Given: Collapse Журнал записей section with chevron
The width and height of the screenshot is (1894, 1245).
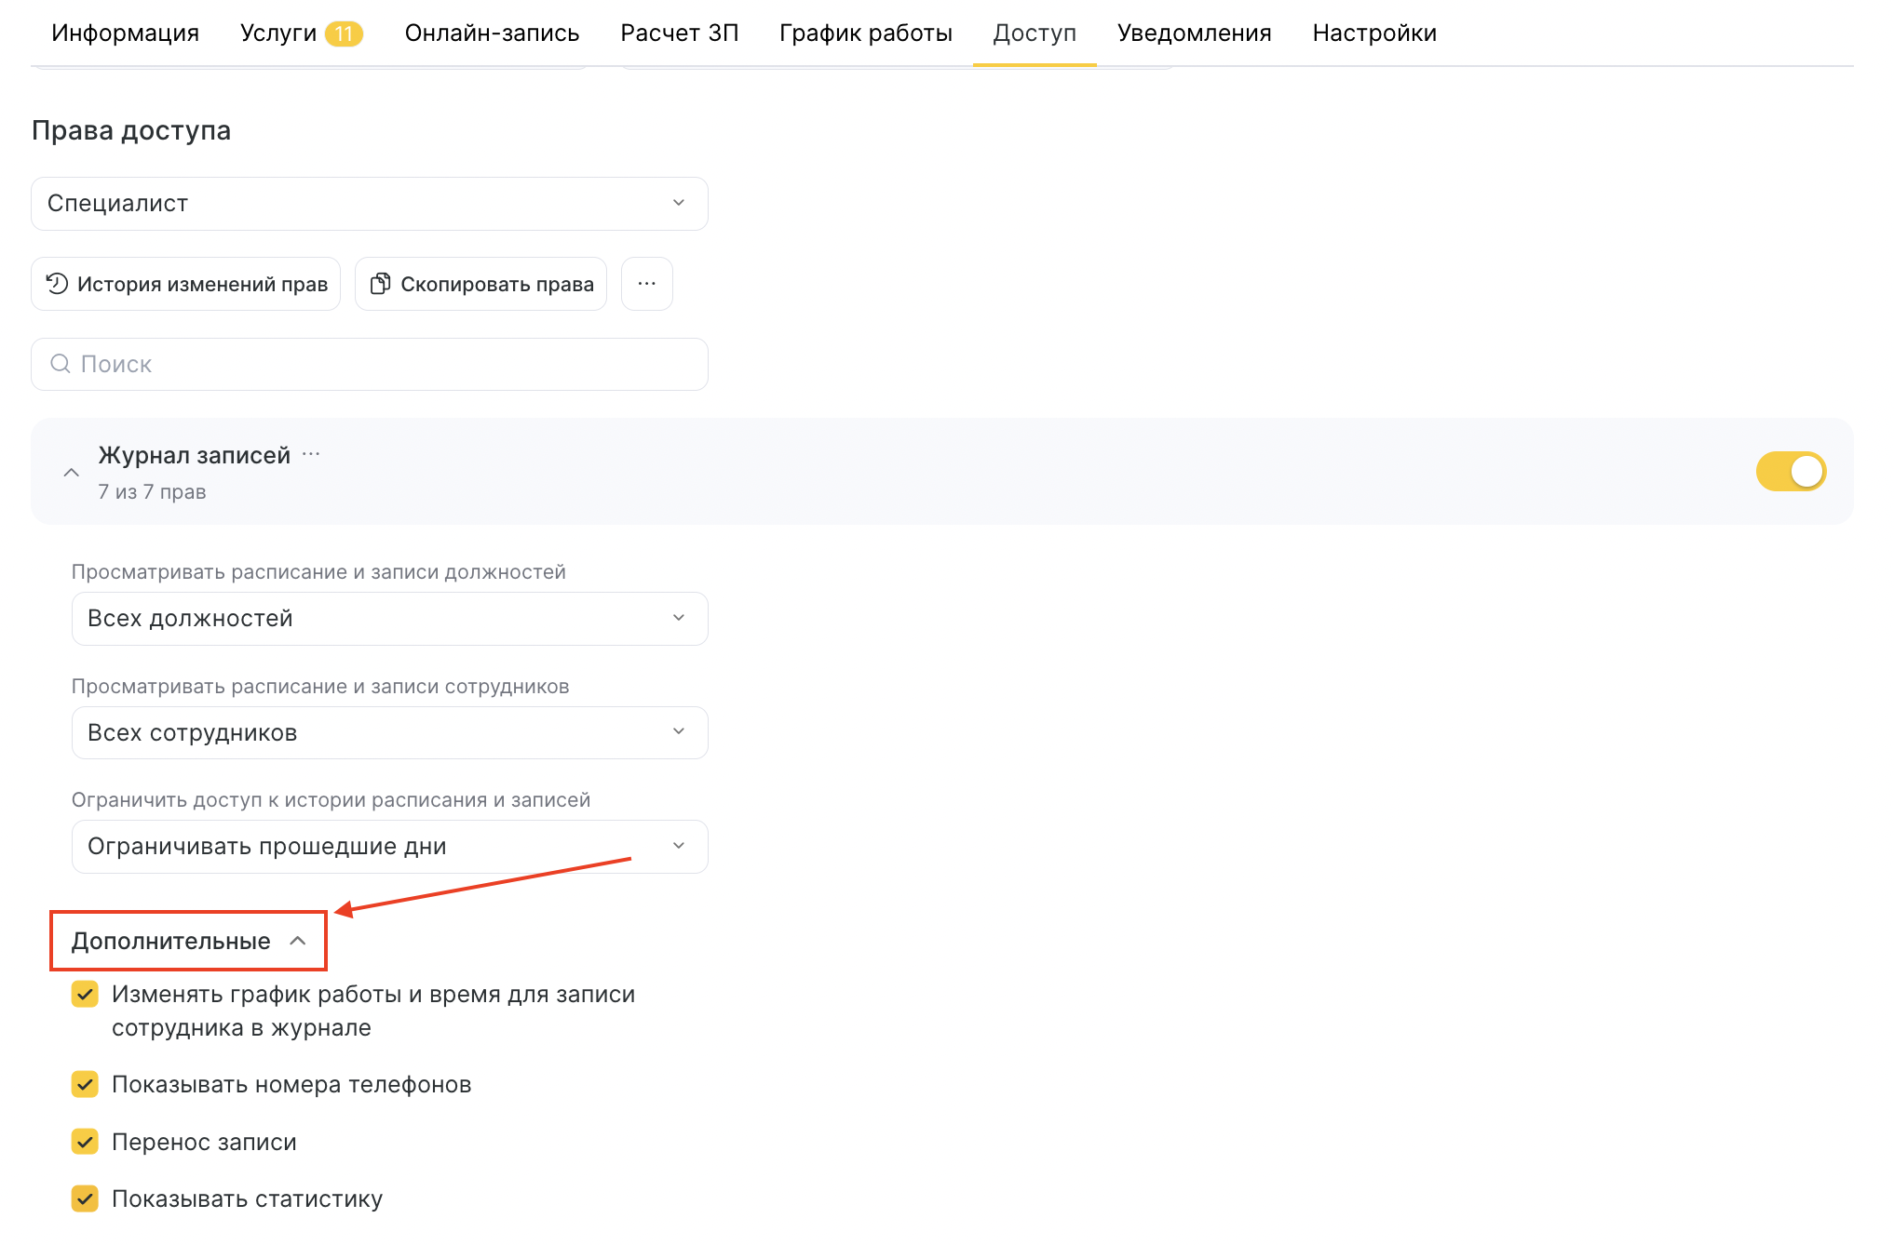Looking at the screenshot, I should [x=71, y=473].
